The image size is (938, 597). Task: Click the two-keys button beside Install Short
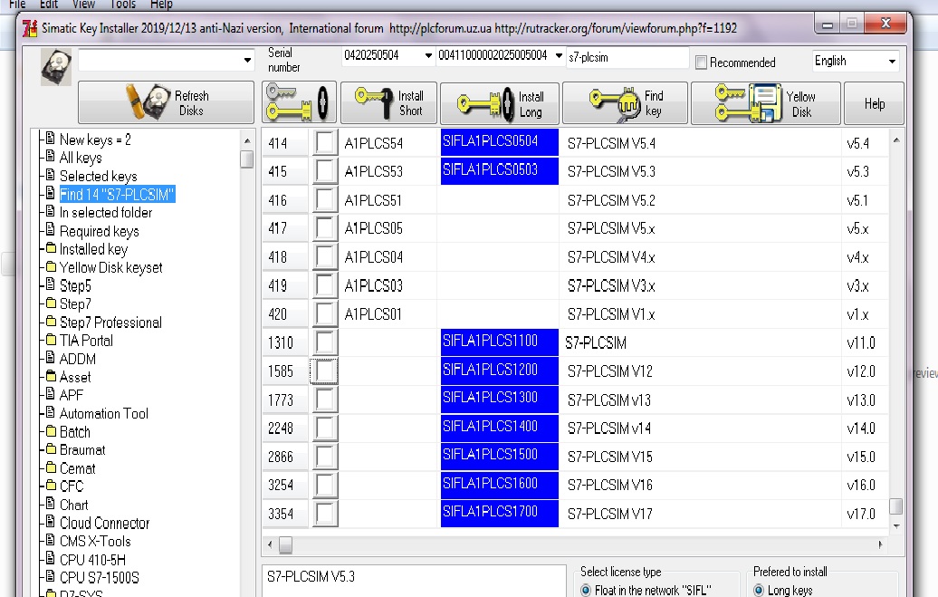299,102
